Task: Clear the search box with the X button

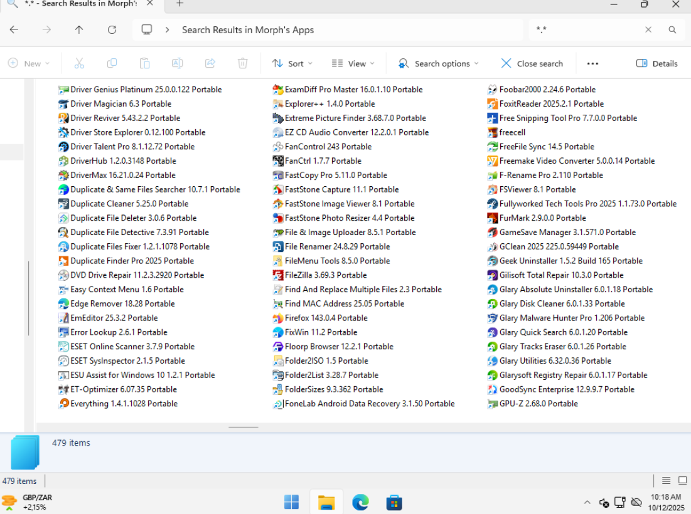Action: click(648, 29)
